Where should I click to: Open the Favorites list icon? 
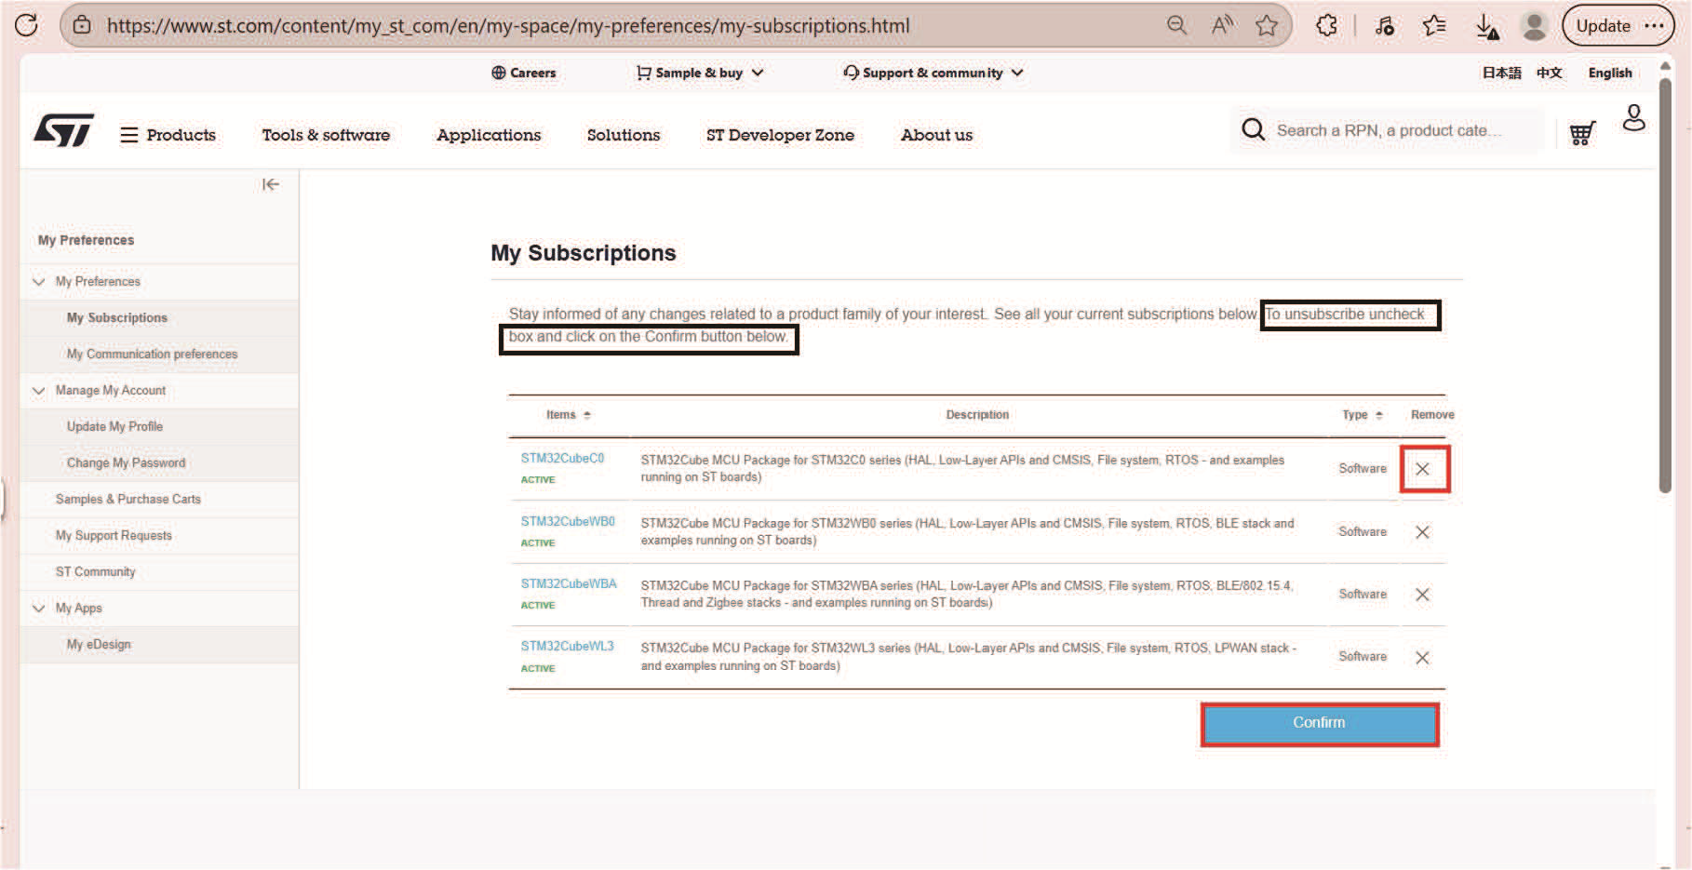click(1434, 25)
